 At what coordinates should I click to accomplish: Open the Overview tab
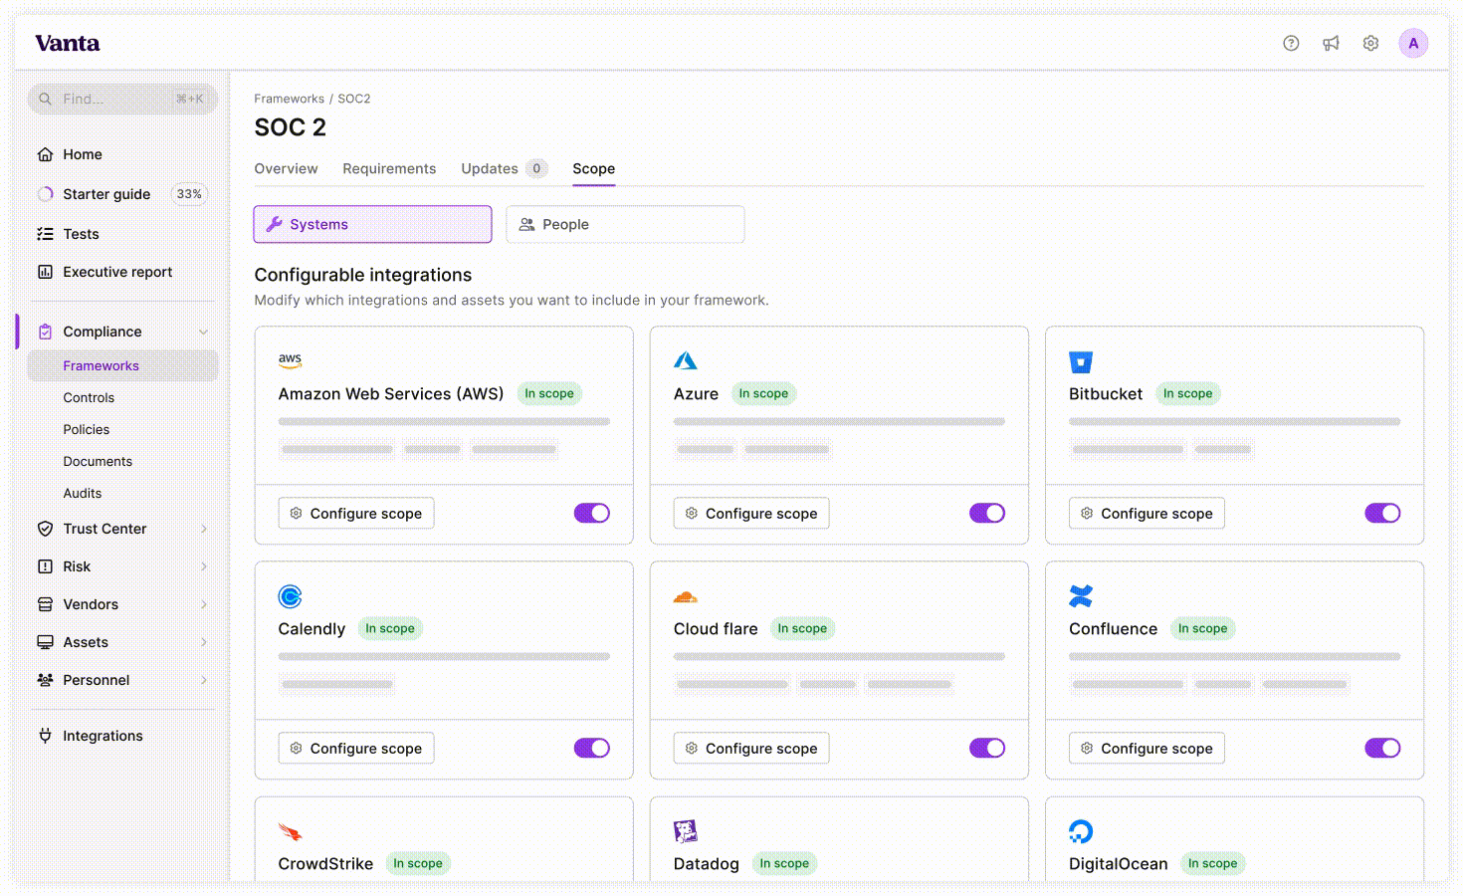[286, 169]
